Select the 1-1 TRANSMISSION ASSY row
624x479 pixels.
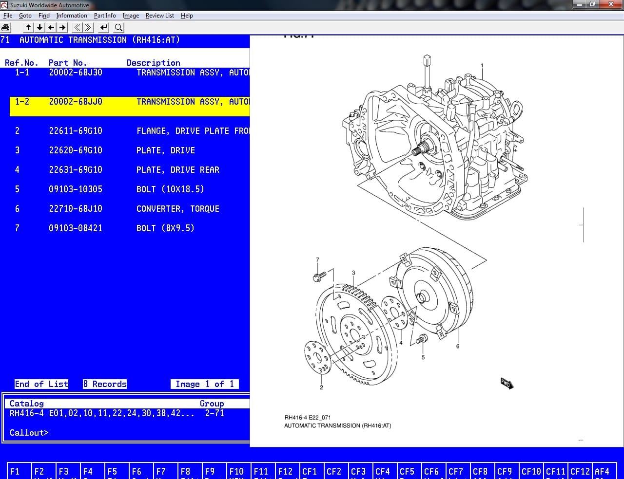point(130,73)
